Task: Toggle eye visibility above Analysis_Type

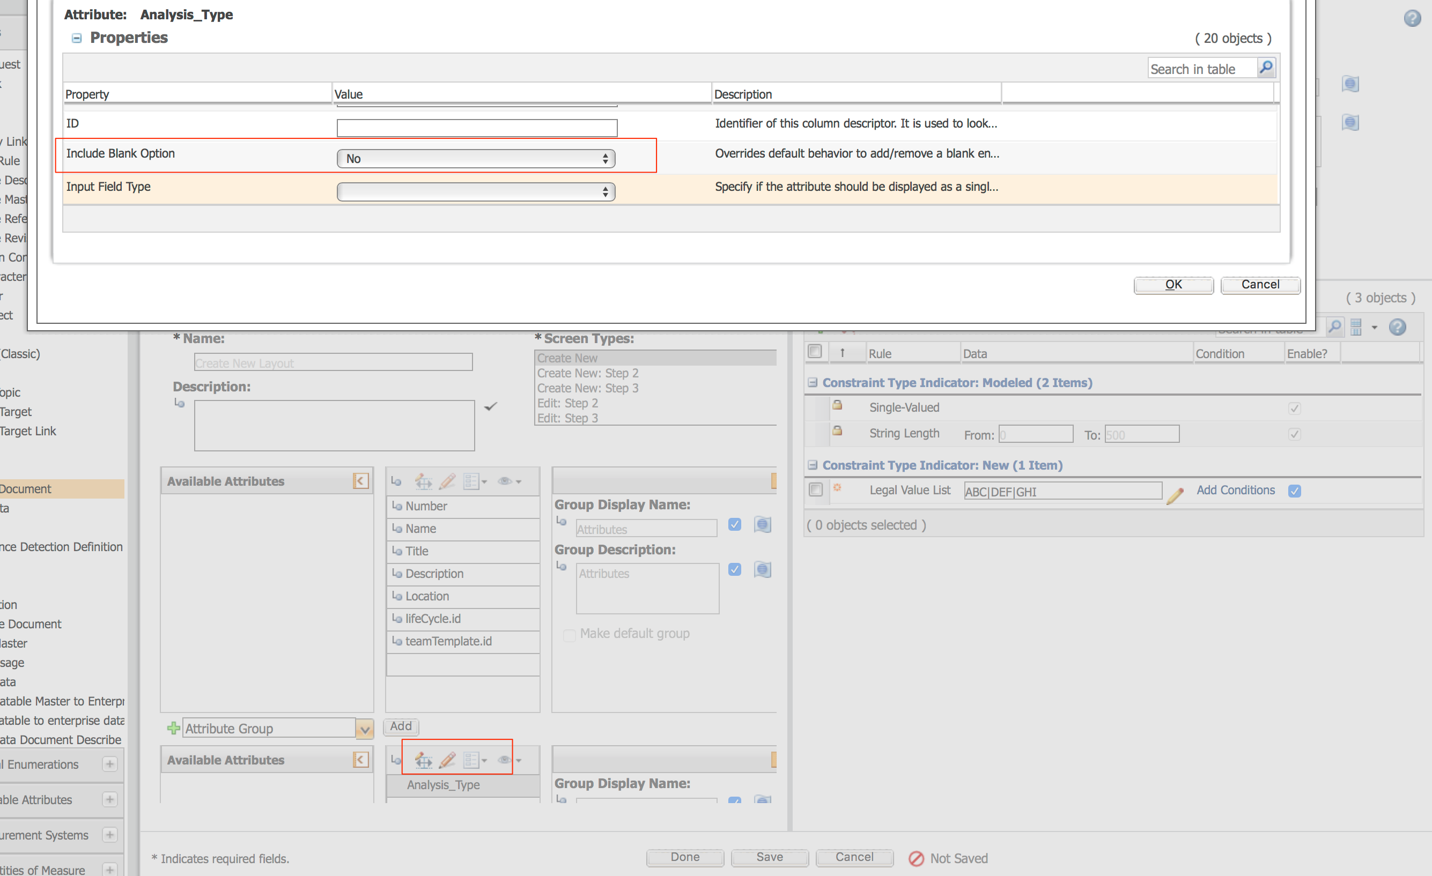Action: (x=505, y=760)
